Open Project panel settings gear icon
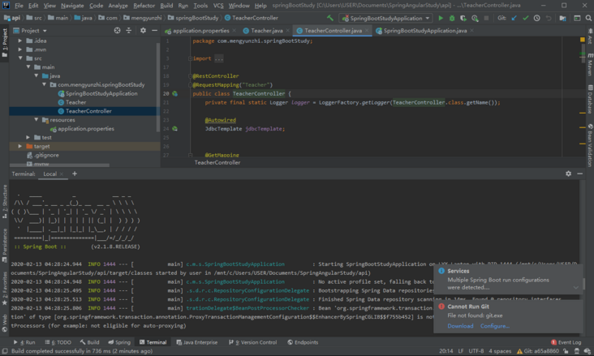This screenshot has width=594, height=356. pos(143,31)
